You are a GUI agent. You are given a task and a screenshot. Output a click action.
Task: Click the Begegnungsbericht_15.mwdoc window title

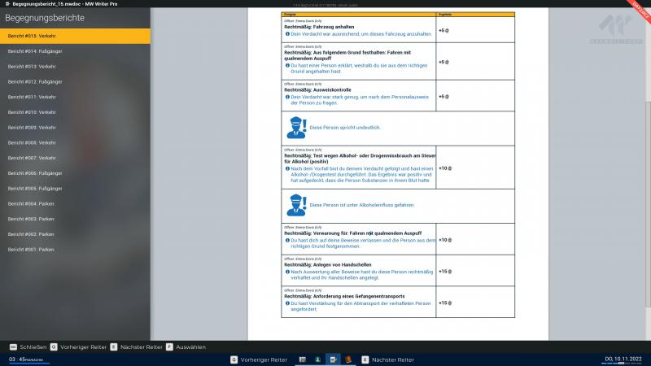coord(65,4)
